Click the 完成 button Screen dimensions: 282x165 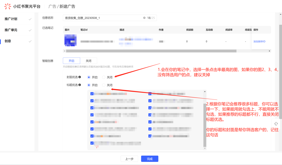(x=150, y=159)
